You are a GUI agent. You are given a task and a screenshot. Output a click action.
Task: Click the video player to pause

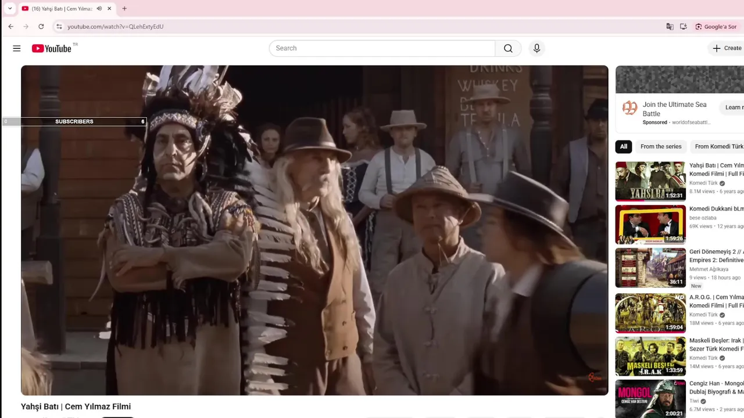pyautogui.click(x=314, y=230)
